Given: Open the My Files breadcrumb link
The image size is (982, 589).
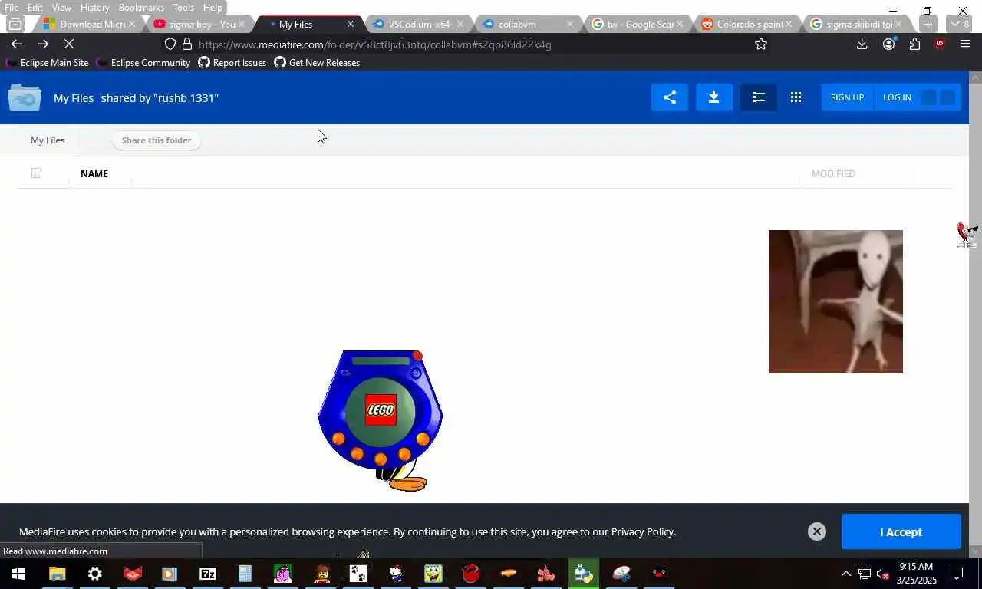Looking at the screenshot, I should 48,140.
